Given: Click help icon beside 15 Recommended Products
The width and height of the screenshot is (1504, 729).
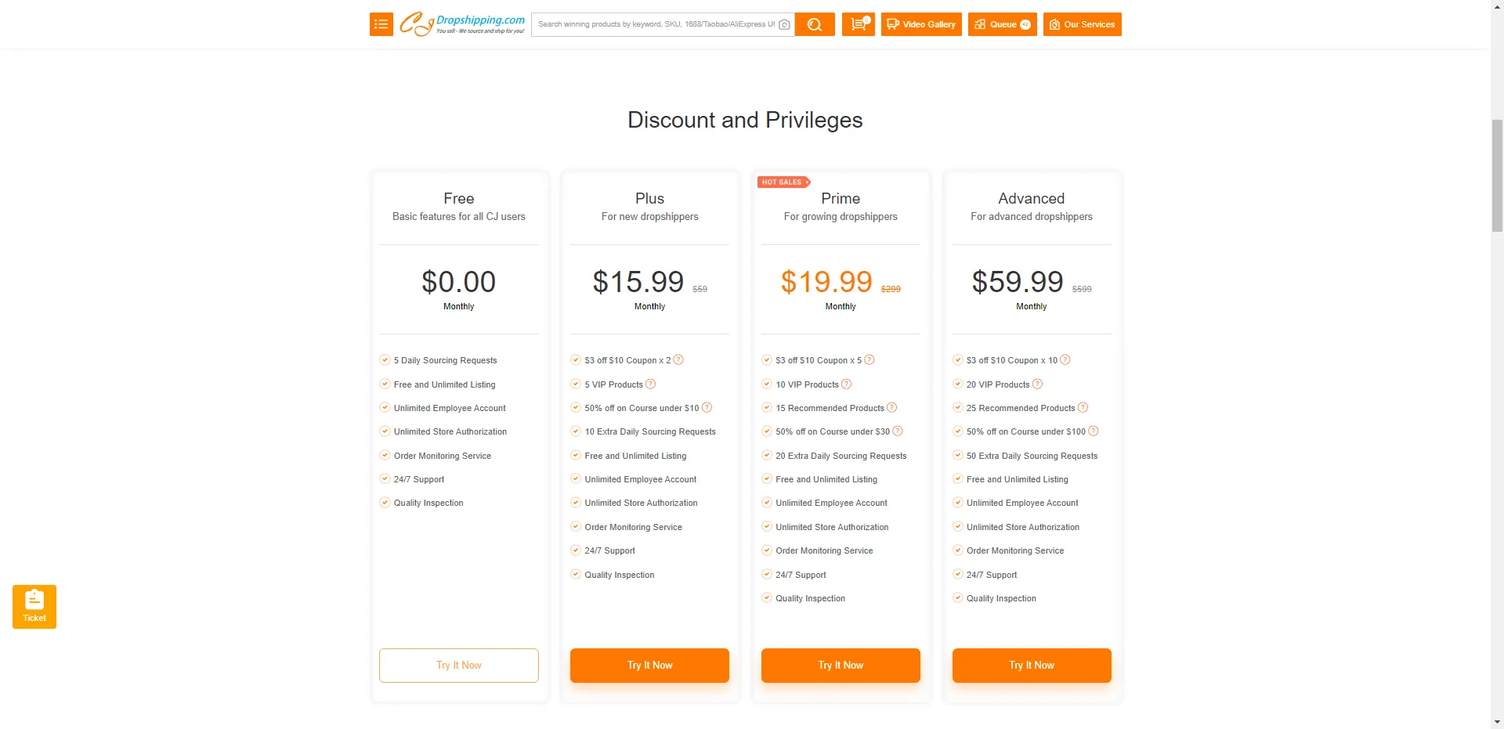Looking at the screenshot, I should coord(891,408).
